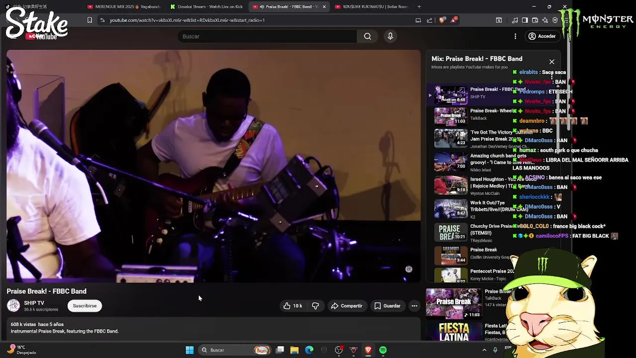Play Israel Houghton medley 9:19 thumbnail

pyautogui.click(x=451, y=184)
